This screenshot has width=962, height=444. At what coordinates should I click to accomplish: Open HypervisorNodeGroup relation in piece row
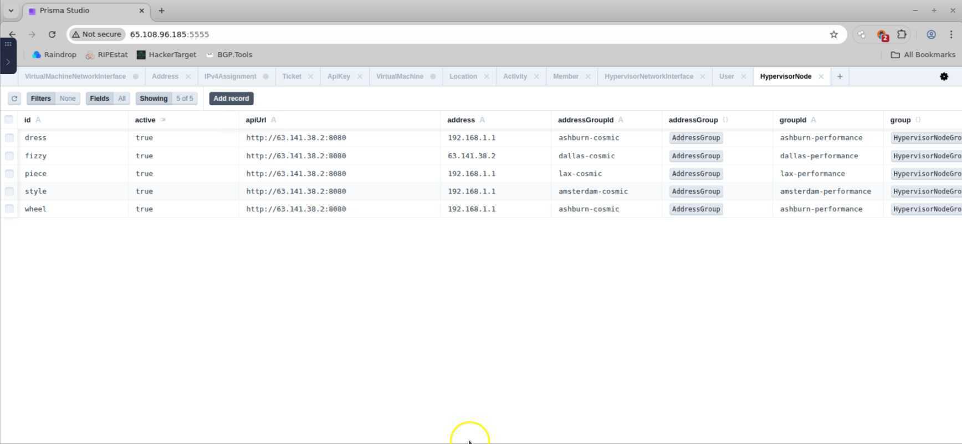pyautogui.click(x=927, y=174)
